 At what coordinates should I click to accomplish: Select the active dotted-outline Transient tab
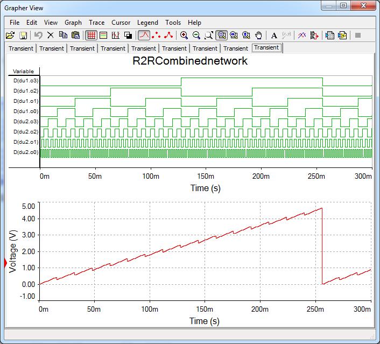point(266,47)
